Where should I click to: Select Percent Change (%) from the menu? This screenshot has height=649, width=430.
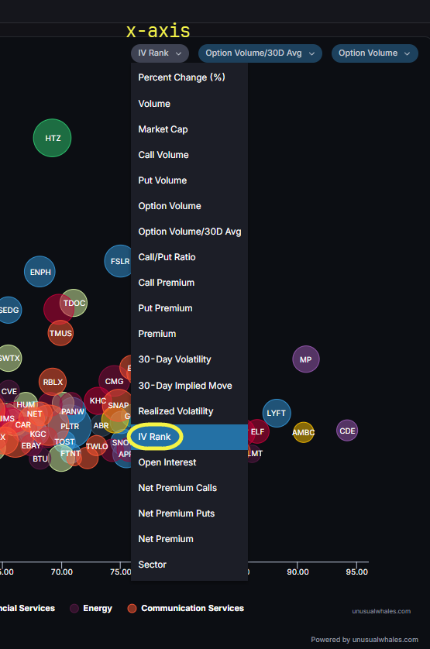coord(189,77)
